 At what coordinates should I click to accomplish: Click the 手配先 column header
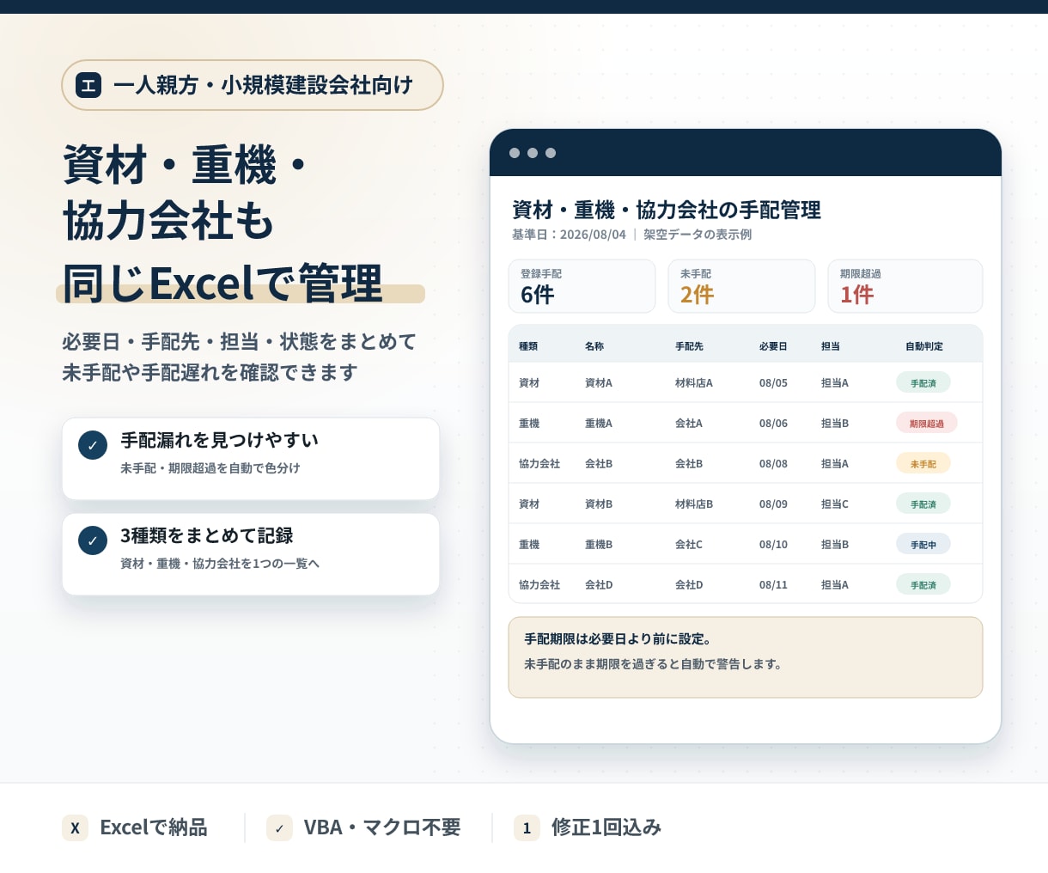point(689,346)
